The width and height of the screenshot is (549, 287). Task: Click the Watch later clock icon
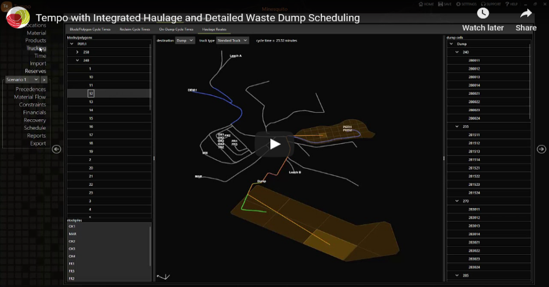(483, 13)
